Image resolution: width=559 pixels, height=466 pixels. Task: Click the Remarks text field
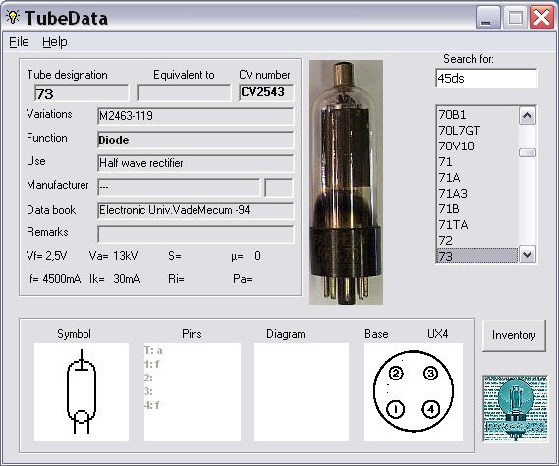tap(196, 234)
